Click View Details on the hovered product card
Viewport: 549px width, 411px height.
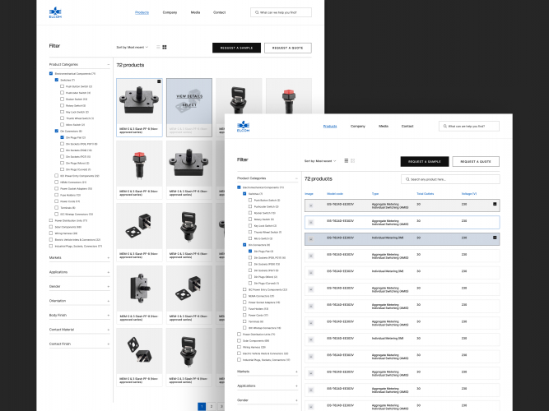coord(189,96)
